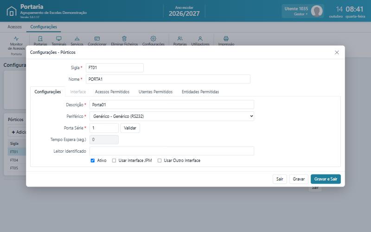
Task: Open the Condicionar card icon
Action: [97, 39]
